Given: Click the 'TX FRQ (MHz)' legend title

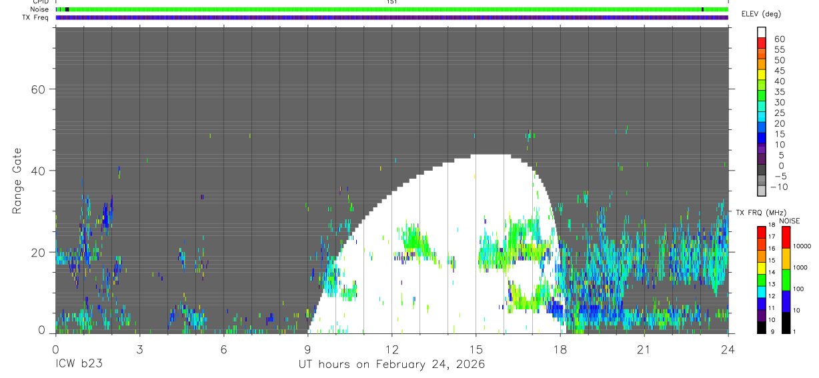Looking at the screenshot, I should pos(762,212).
